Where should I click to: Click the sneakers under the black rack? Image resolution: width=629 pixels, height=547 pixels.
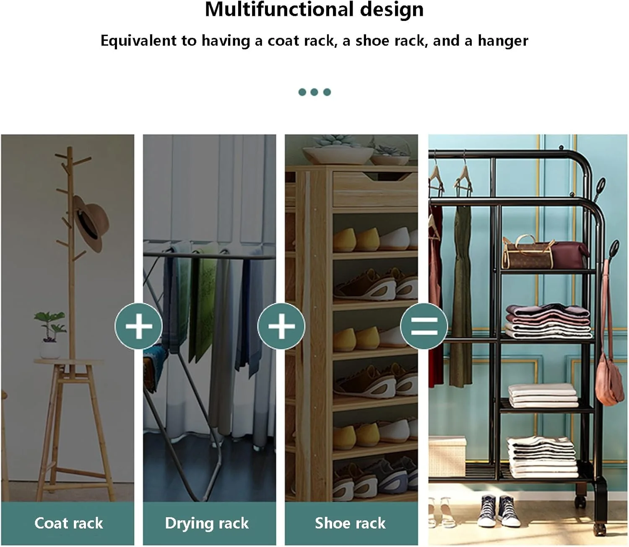tap(499, 511)
